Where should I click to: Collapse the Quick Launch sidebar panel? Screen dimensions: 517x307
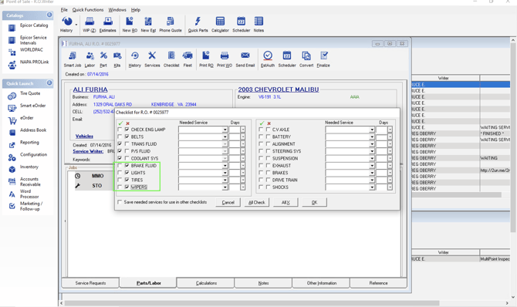(x=49, y=83)
